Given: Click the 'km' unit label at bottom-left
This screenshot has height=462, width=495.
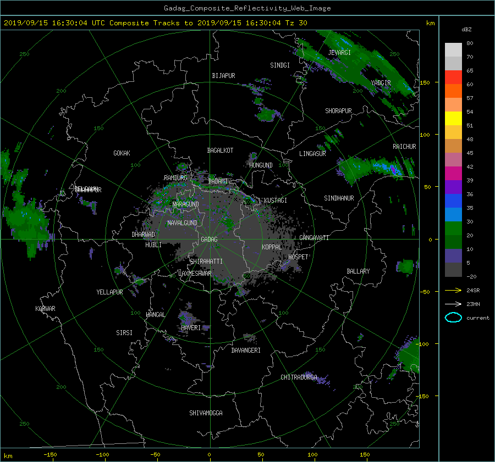Looking at the screenshot, I should click(8, 456).
